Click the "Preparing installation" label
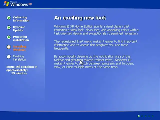This screenshot has width=160, height=120. (21, 38)
